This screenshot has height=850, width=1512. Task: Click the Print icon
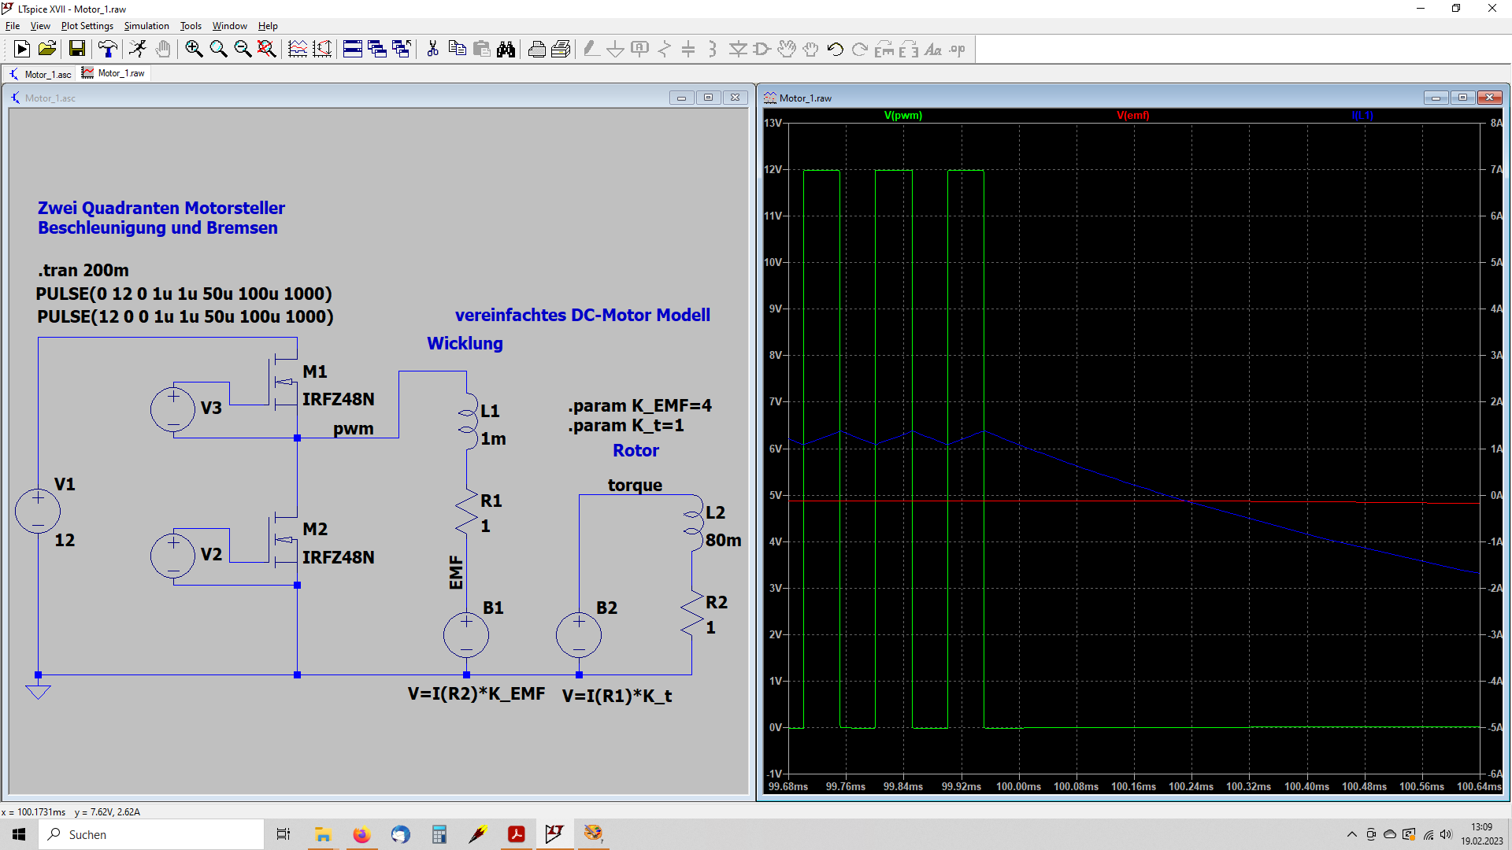[537, 50]
